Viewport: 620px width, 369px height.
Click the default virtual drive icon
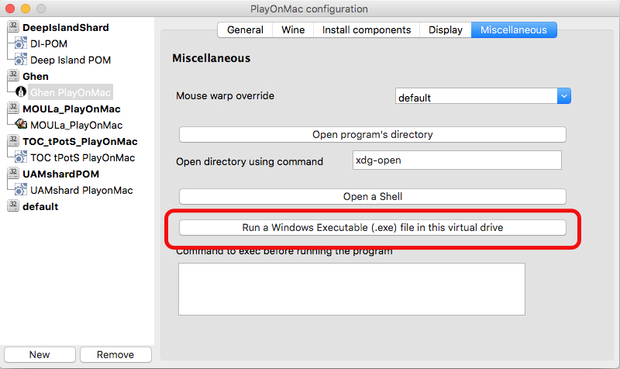coord(13,205)
